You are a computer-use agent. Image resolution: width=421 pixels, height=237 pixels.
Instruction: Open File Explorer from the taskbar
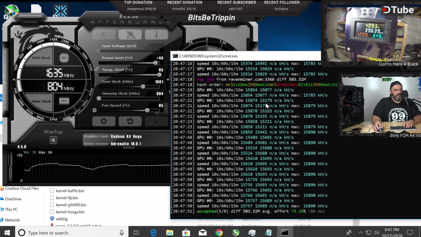pos(170,232)
